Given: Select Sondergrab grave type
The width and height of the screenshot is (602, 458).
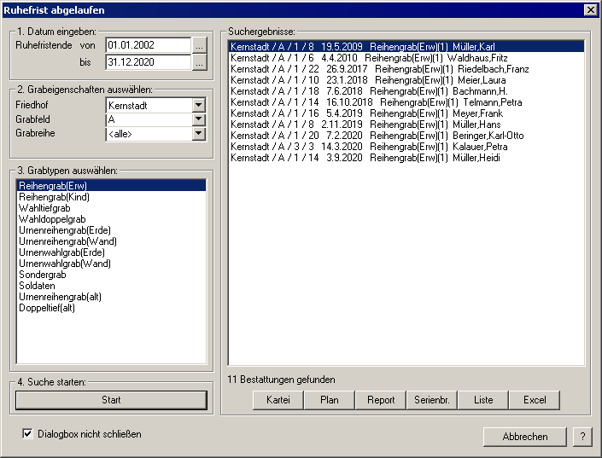Looking at the screenshot, I should (111, 275).
